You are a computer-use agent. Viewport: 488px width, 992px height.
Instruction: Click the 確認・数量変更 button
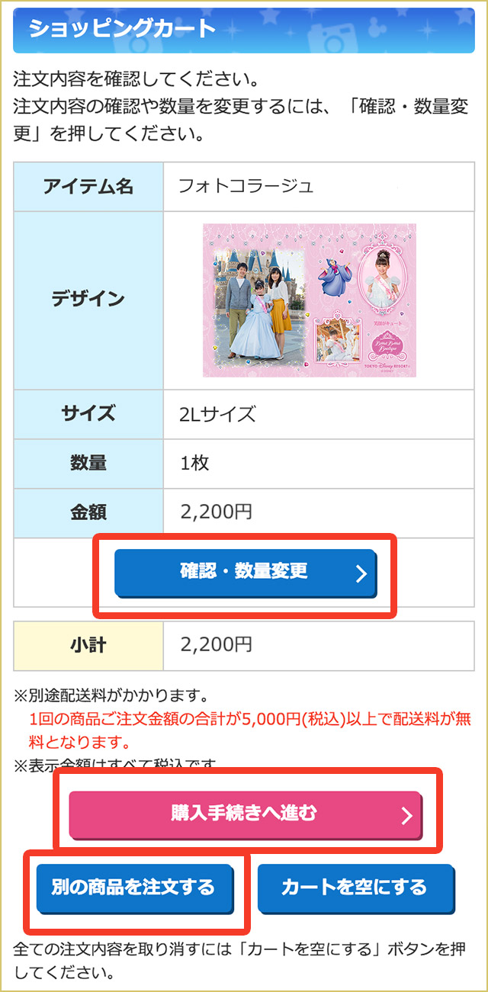(x=245, y=572)
